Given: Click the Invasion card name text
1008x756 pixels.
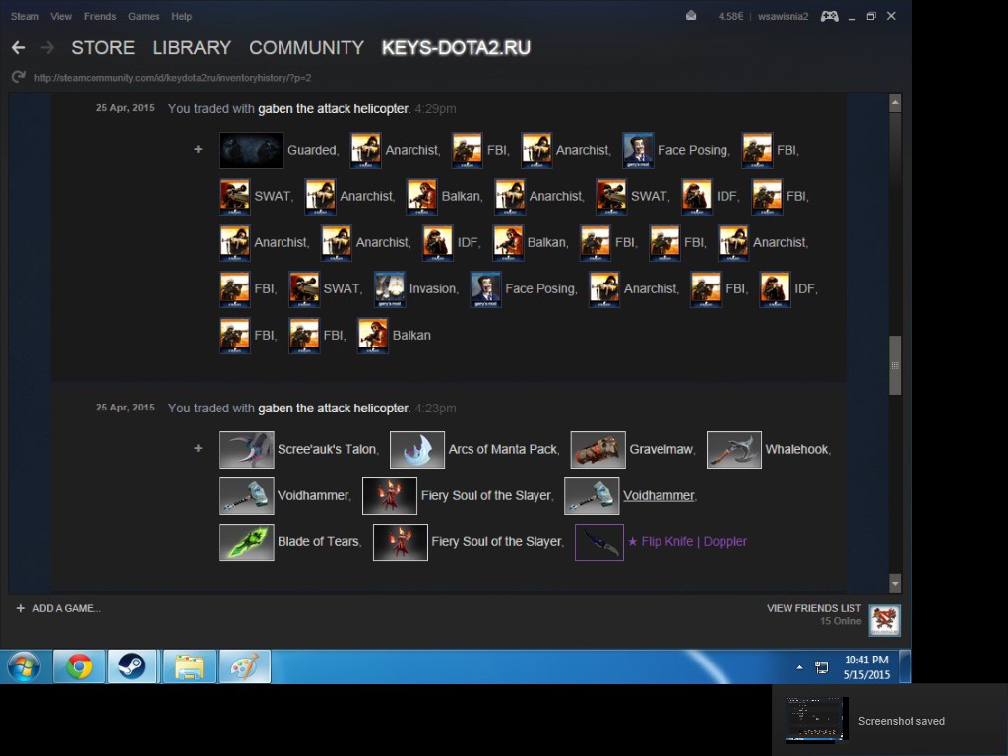Looking at the screenshot, I should (433, 288).
